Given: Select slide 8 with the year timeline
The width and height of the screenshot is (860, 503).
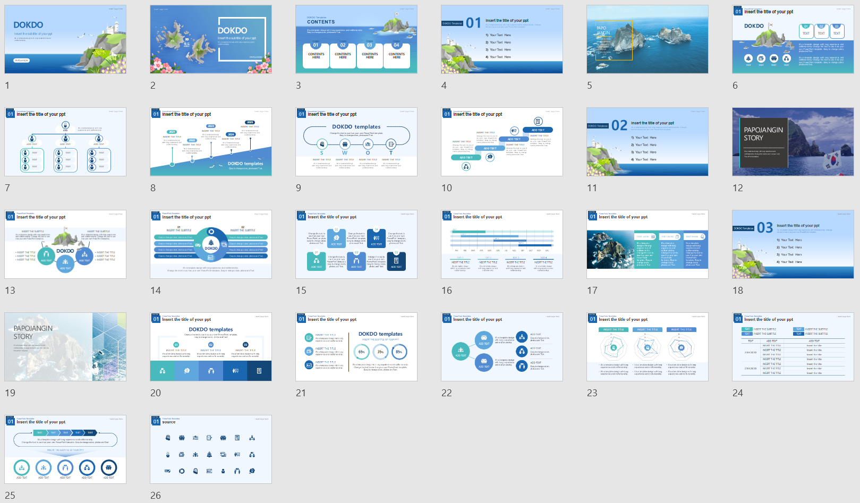Looking at the screenshot, I should (211, 142).
